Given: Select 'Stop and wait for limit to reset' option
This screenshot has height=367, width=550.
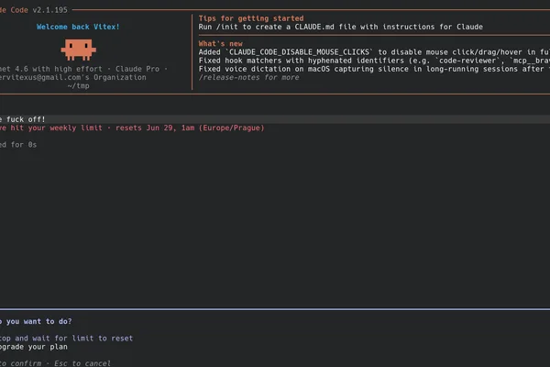Looking at the screenshot, I should click(x=66, y=339).
